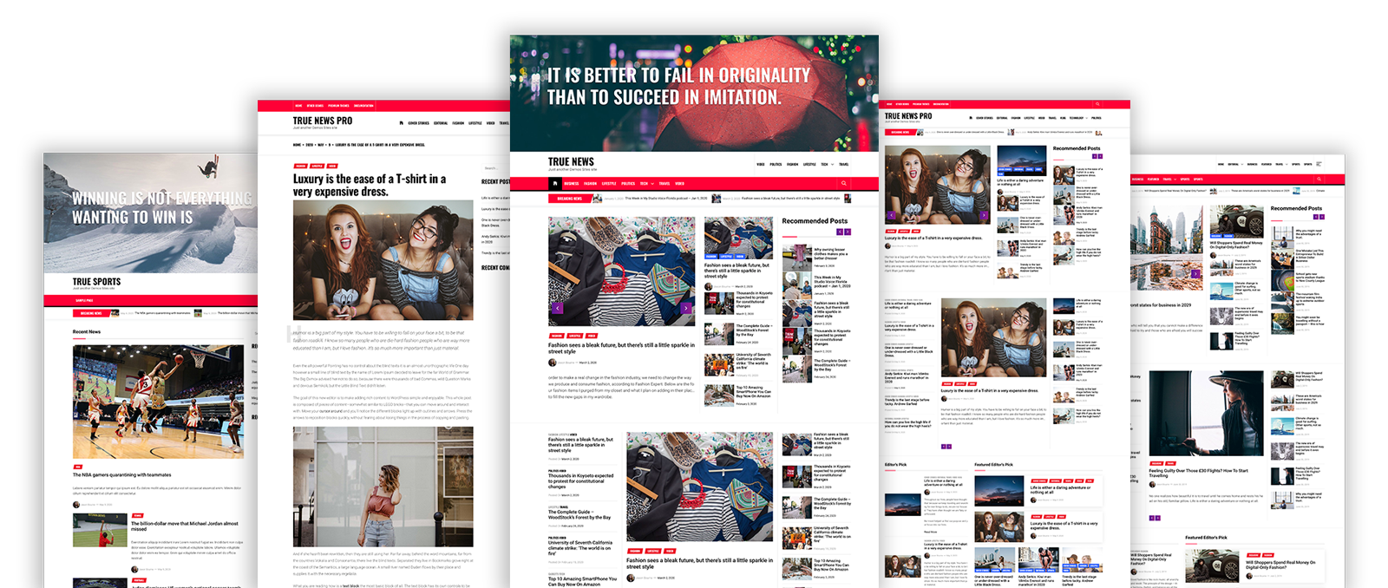Click True News large fashion clothes slider image

621,271
